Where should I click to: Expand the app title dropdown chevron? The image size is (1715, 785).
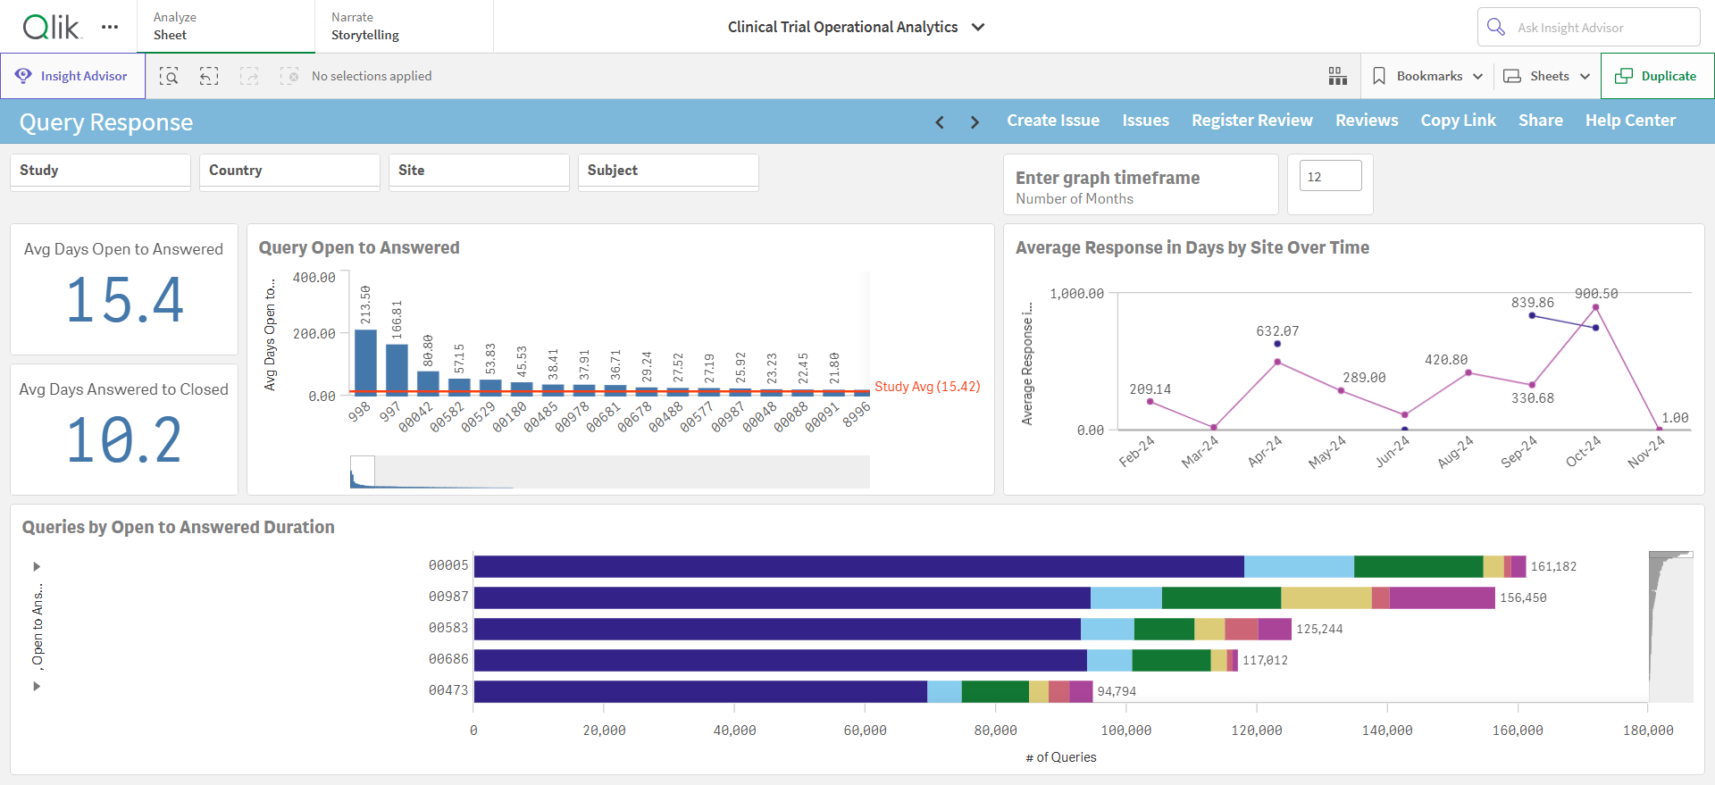[978, 27]
